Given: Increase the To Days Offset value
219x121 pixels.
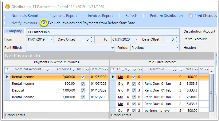Looking at the screenshot, I should 177,38.
